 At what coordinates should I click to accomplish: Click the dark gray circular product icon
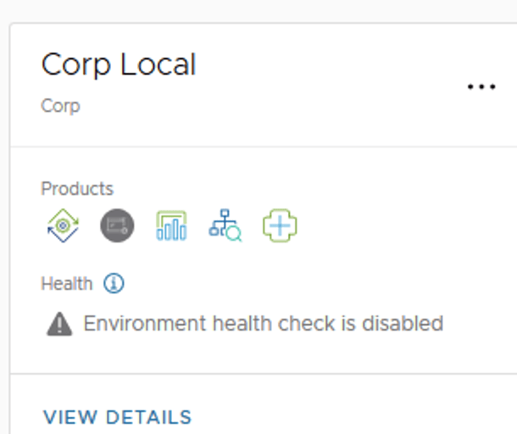point(117,226)
